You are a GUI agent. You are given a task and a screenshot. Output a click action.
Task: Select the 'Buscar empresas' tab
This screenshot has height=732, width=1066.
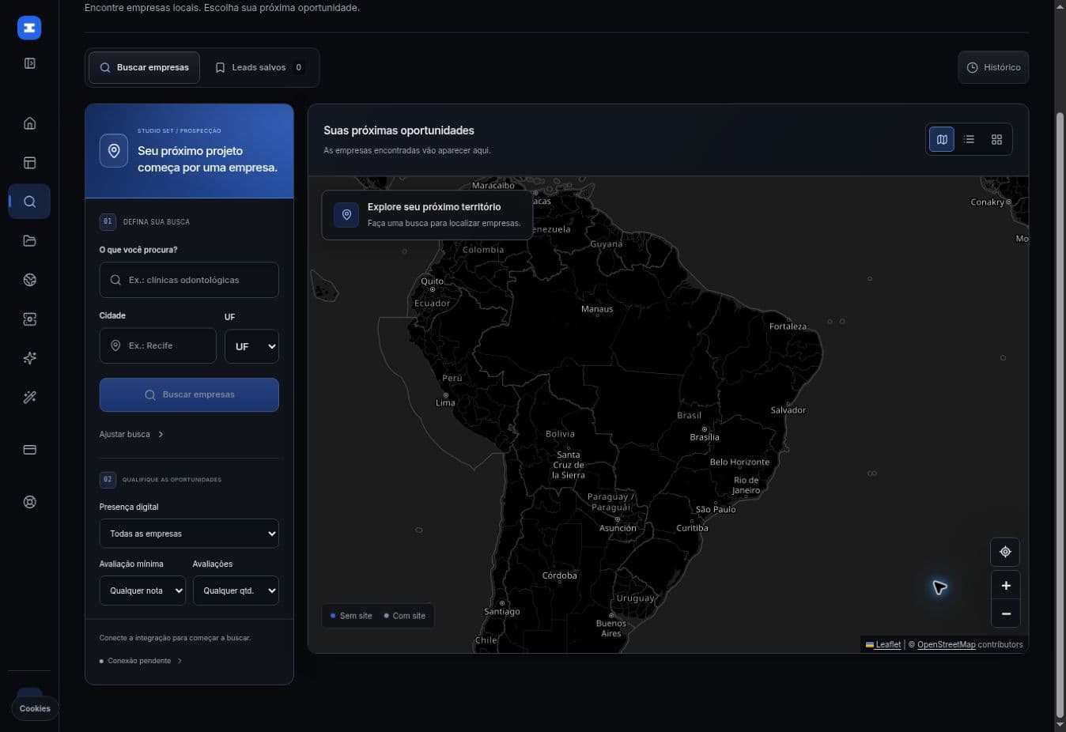(144, 67)
